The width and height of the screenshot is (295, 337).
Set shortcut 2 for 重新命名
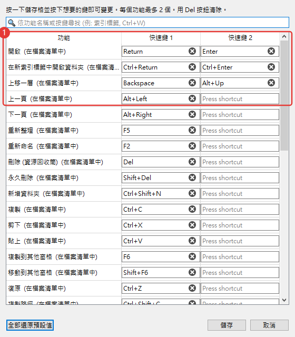pyautogui.click(x=240, y=146)
